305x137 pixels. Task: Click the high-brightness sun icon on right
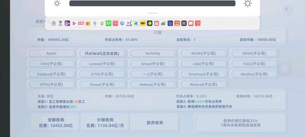248,3
